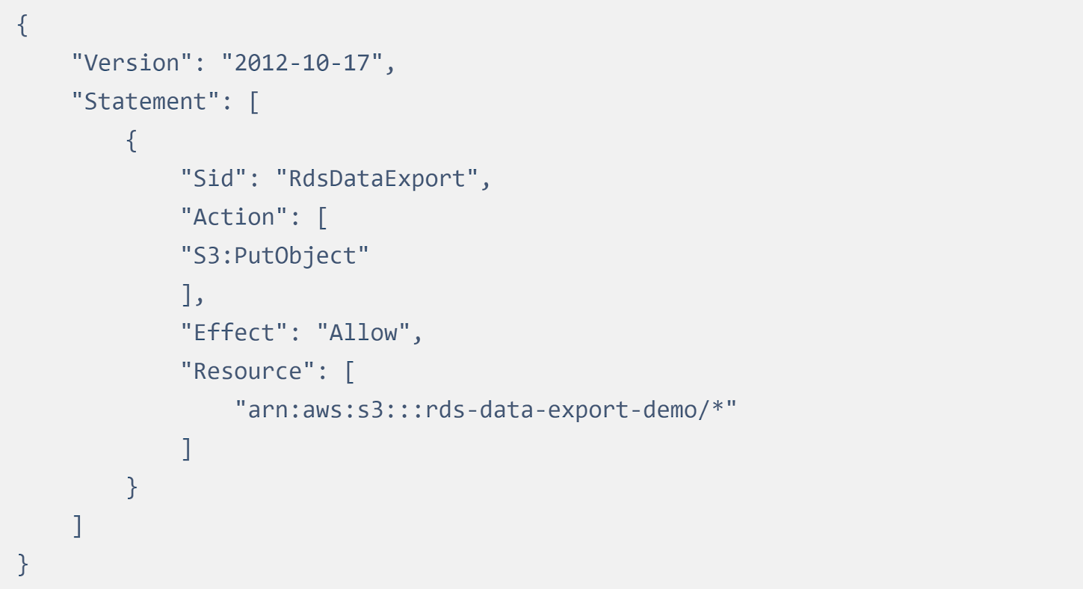Click the "Statement" key
The height and width of the screenshot is (589, 1083).
tap(146, 101)
